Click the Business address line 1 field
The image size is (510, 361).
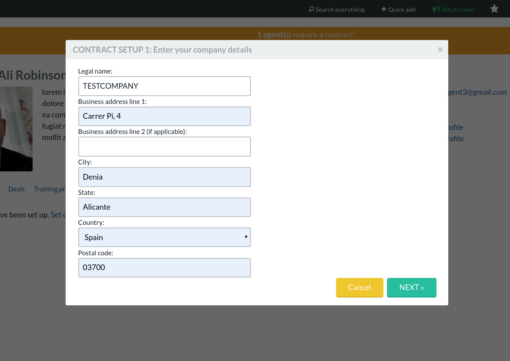[164, 116]
